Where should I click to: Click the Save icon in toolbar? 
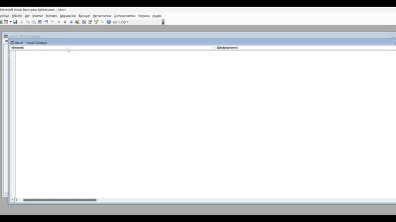point(15,22)
